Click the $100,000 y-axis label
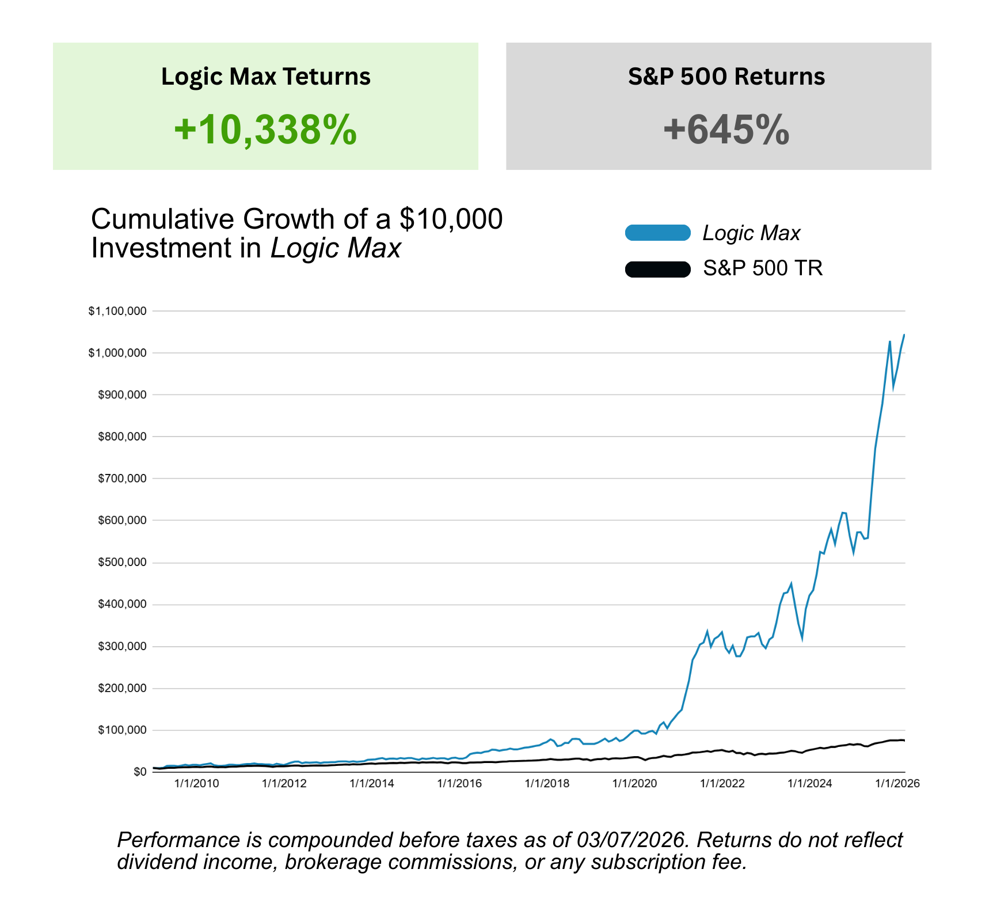The width and height of the screenshot is (993, 907). point(122,730)
